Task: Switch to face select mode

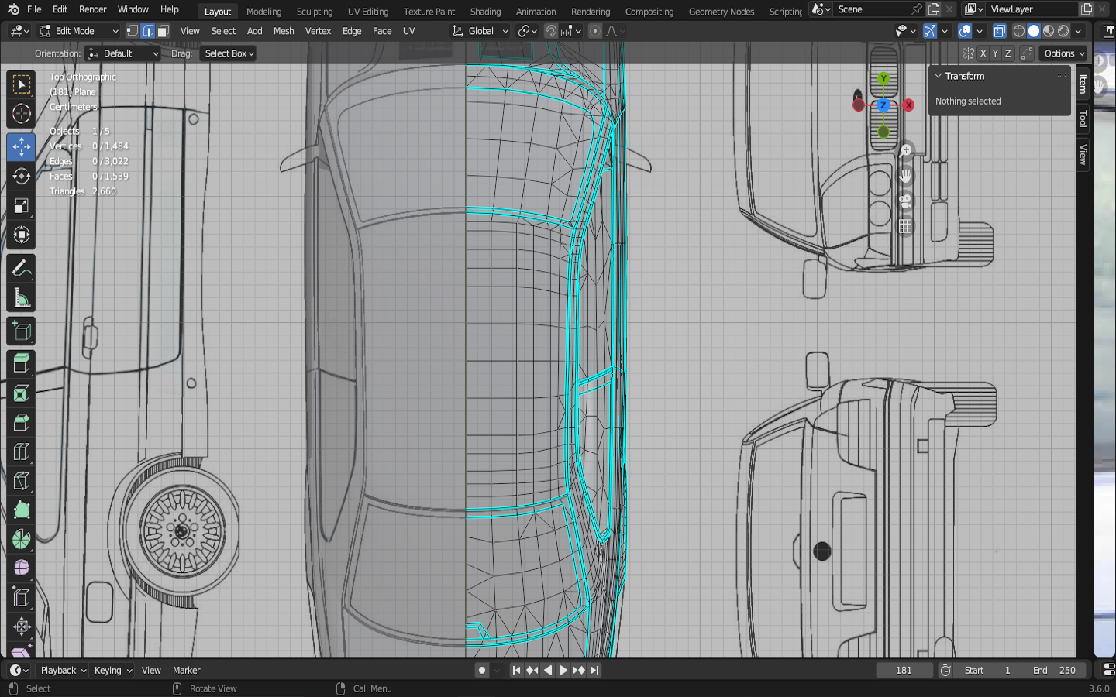Action: [164, 31]
